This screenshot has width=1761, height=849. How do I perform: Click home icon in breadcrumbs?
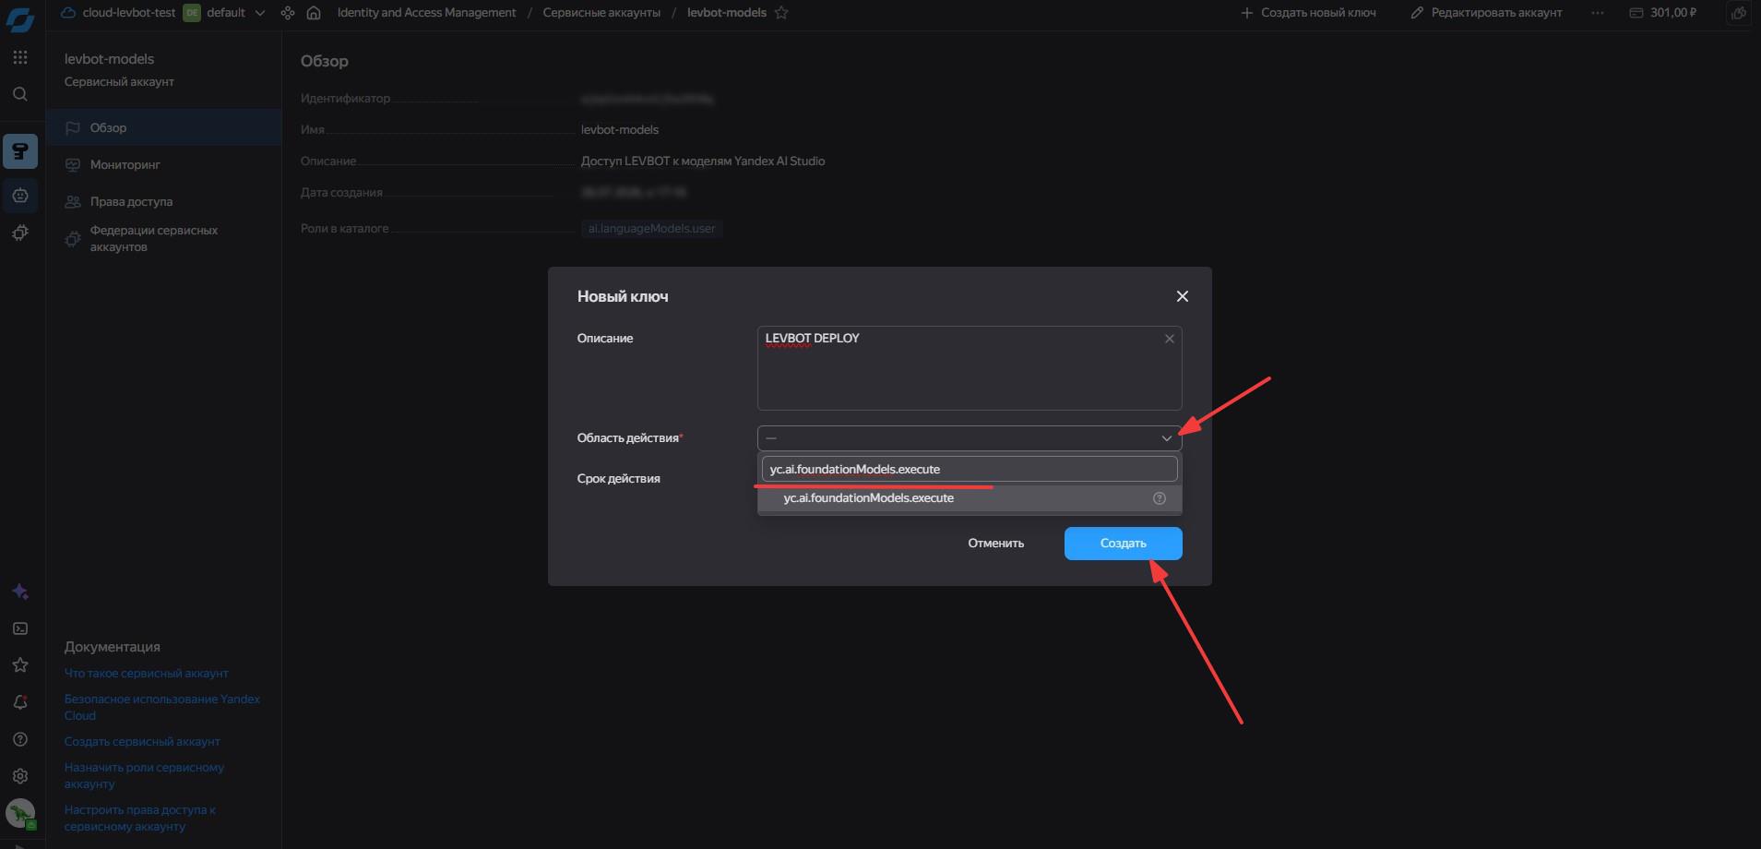(314, 13)
